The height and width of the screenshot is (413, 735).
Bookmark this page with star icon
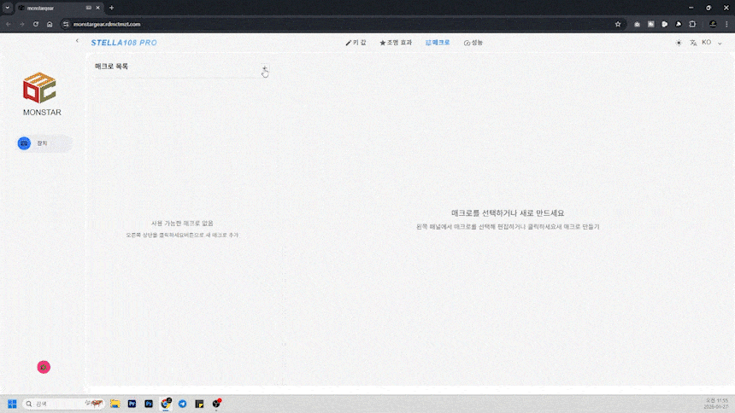618,24
